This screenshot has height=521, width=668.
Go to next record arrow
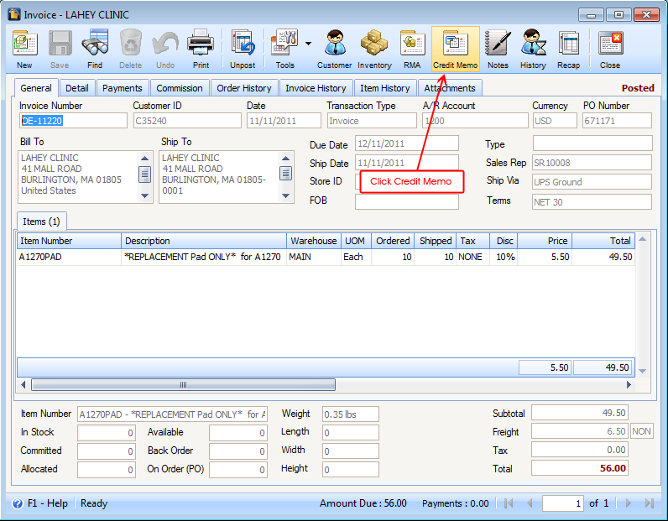click(629, 503)
